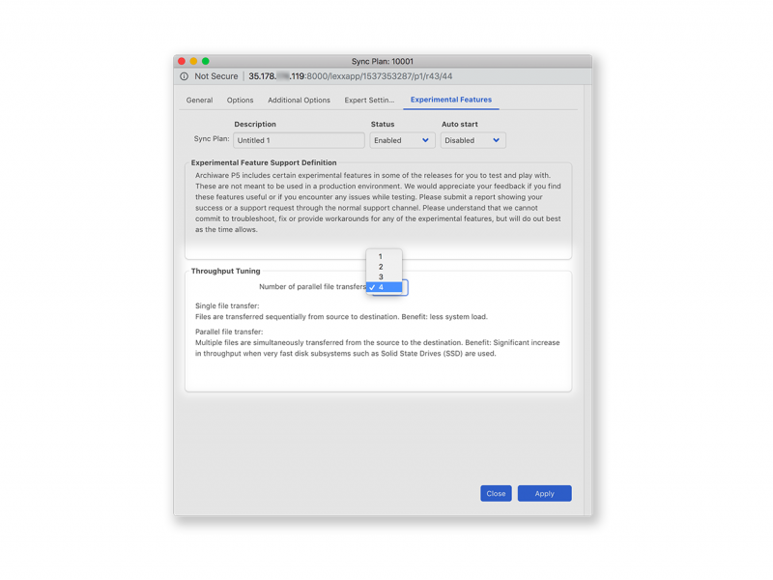Choose 3 parallel file transfers
This screenshot has width=773, height=580.
coord(384,276)
